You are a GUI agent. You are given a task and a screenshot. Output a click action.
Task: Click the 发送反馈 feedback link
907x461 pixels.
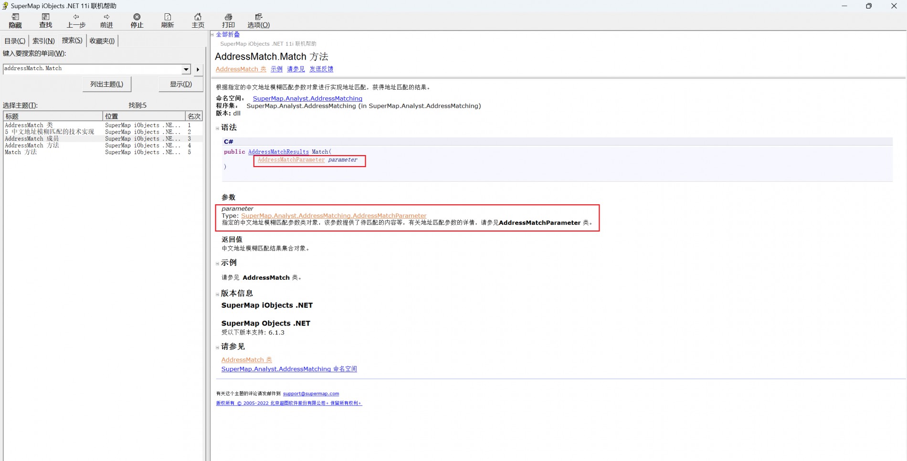pyautogui.click(x=321, y=69)
